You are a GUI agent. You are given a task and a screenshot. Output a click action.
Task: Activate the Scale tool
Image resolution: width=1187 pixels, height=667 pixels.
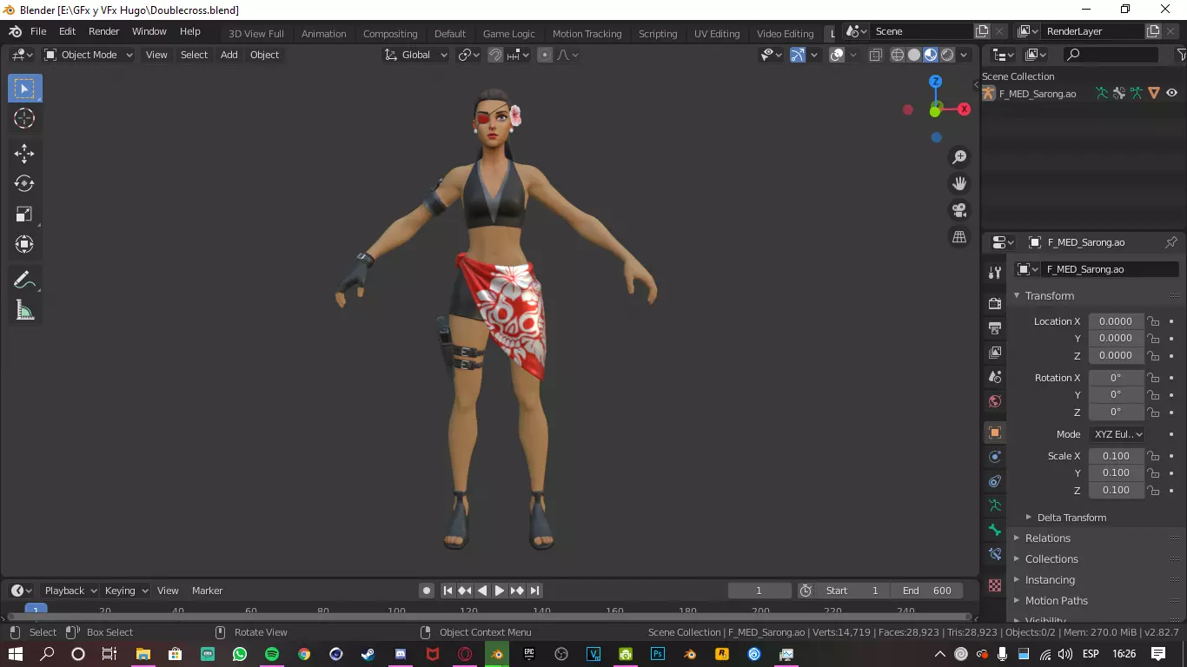click(24, 214)
